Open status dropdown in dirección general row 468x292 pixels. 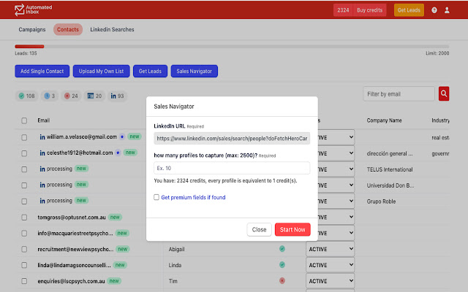pyautogui.click(x=336, y=153)
